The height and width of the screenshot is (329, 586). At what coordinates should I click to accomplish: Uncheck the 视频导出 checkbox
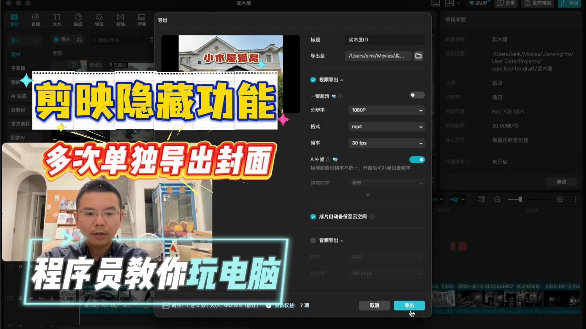(313, 80)
